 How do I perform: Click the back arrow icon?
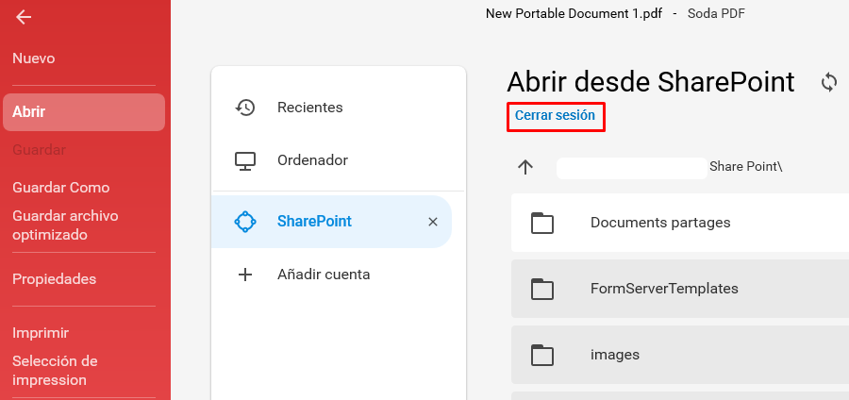24,17
